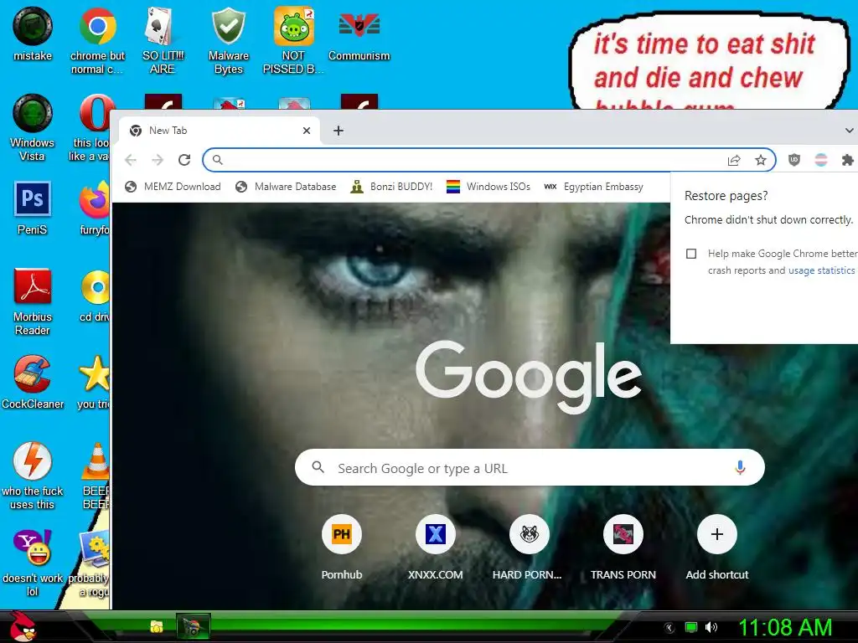
Task: Share this page icon in address bar
Action: click(734, 160)
